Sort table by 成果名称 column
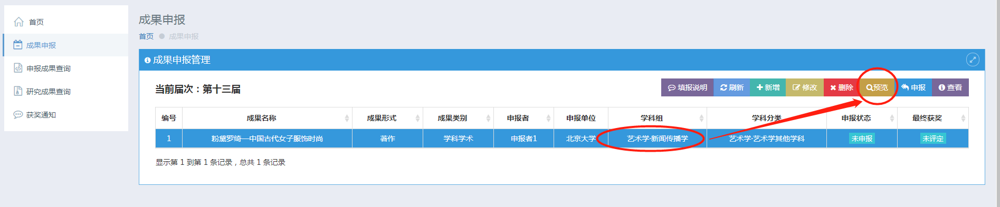 (267, 118)
